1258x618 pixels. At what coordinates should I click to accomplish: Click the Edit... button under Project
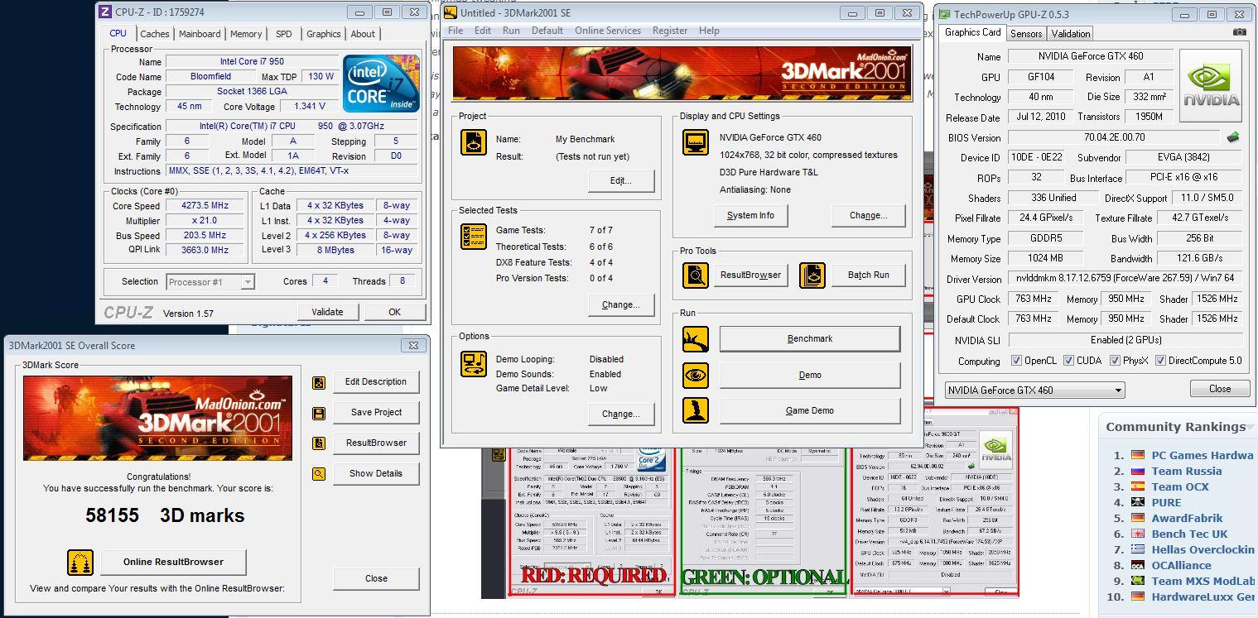coord(621,180)
